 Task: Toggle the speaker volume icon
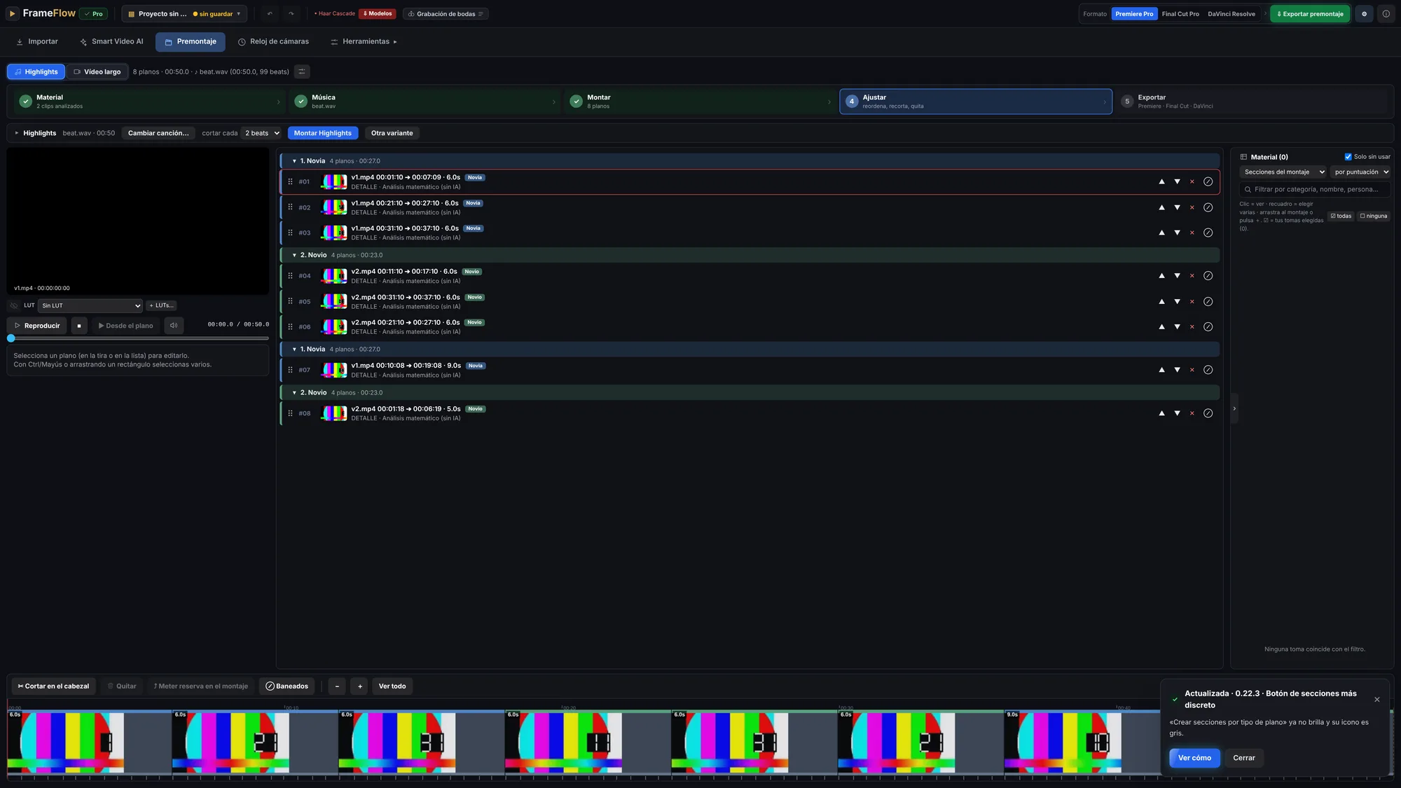[x=174, y=326]
